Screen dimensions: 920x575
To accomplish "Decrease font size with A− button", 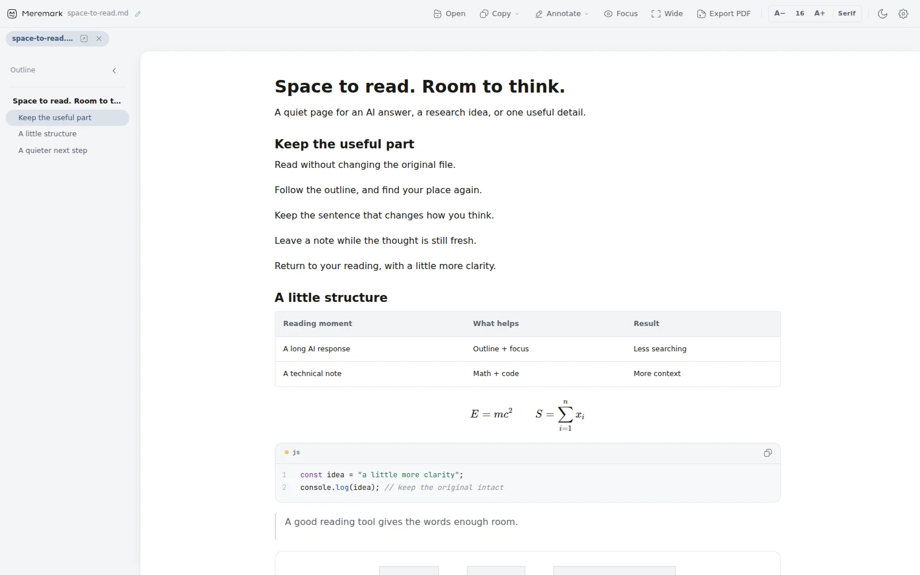I will click(780, 13).
